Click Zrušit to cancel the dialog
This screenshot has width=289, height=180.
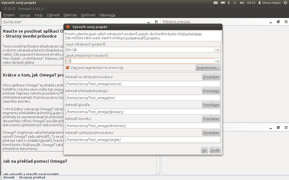215,150
